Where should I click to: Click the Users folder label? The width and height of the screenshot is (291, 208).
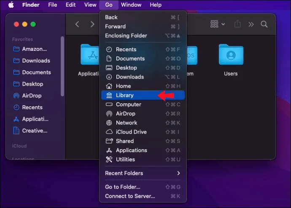coord(231,74)
